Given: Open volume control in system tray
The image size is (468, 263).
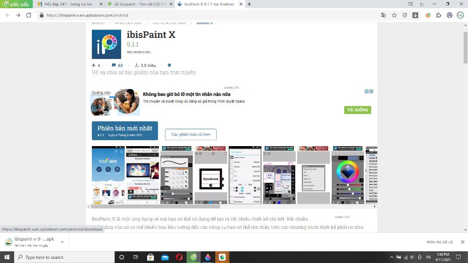Looking at the screenshot, I should click(x=413, y=257).
